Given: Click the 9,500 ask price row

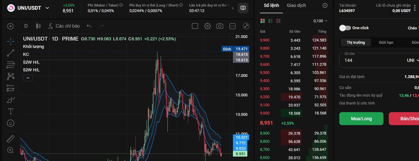Looking at the screenshot, I should pyautogui.click(x=294, y=72).
